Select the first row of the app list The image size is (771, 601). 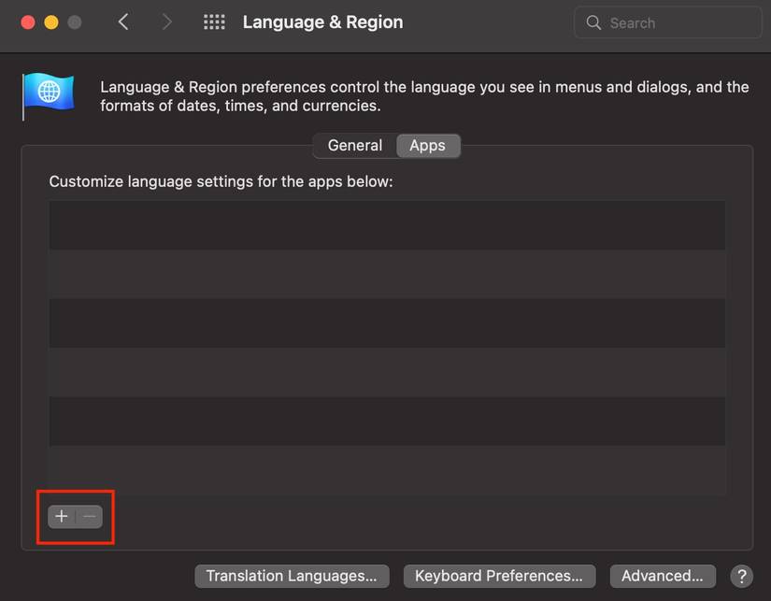point(387,224)
